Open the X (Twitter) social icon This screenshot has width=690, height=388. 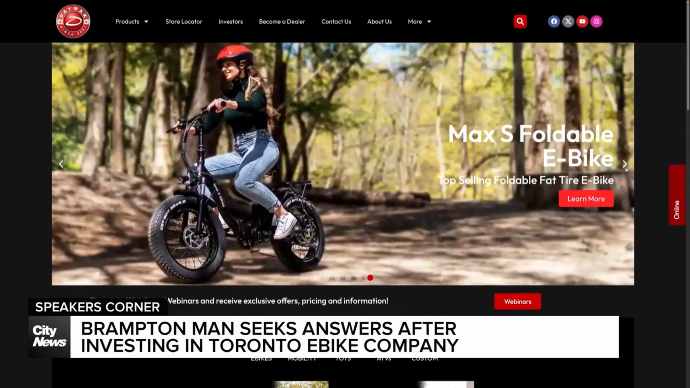tap(568, 22)
